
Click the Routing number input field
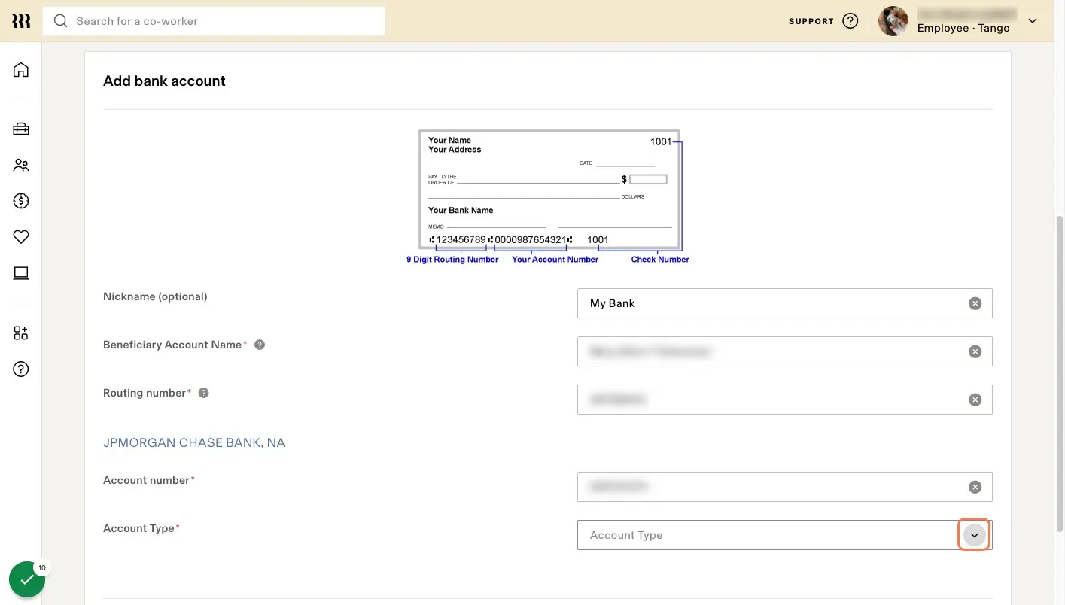(x=784, y=400)
